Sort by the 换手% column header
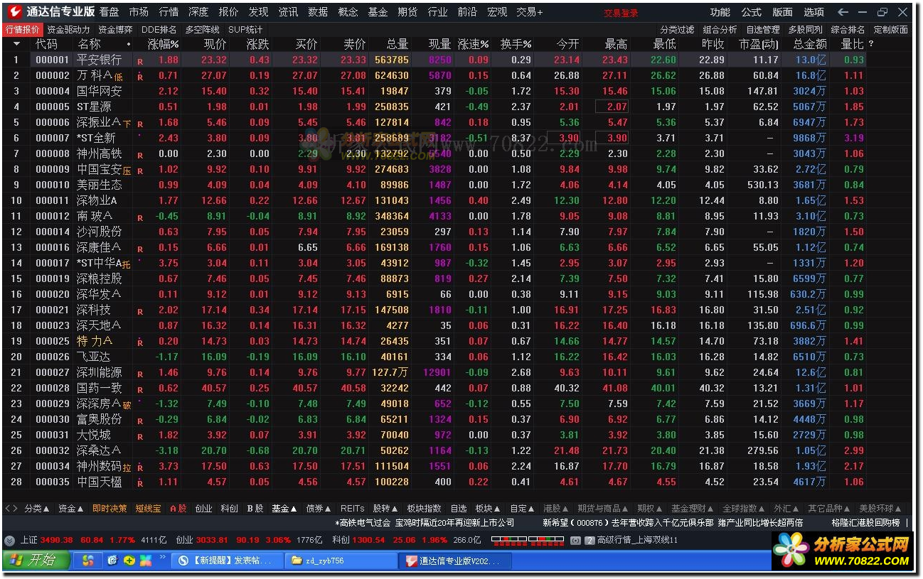This screenshot has height=579, width=923. pyautogui.click(x=516, y=44)
